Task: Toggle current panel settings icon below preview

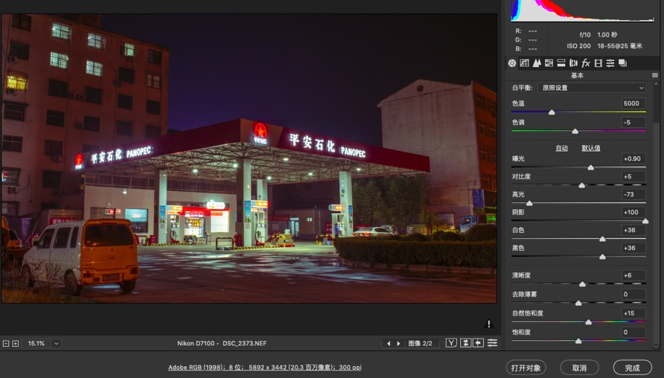Action: coord(492,343)
